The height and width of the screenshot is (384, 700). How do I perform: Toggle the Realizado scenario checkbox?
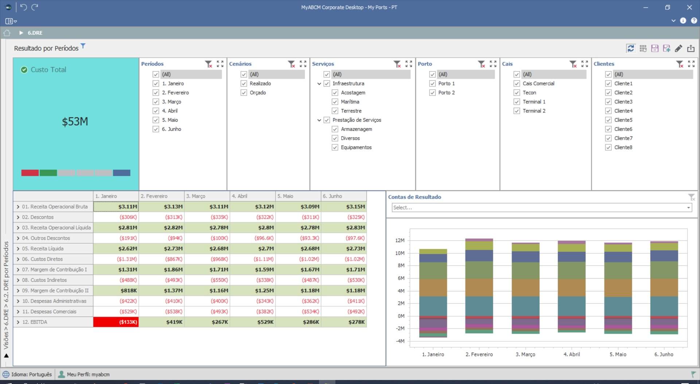click(x=244, y=84)
